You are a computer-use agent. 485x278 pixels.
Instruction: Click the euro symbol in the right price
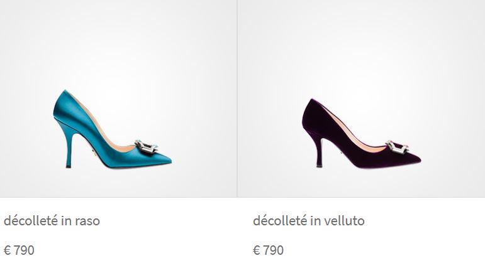(257, 250)
